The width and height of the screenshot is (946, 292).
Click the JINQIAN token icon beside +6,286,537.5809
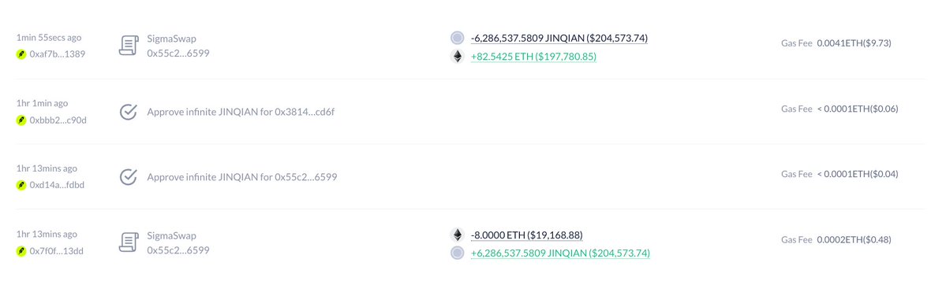[x=458, y=253]
